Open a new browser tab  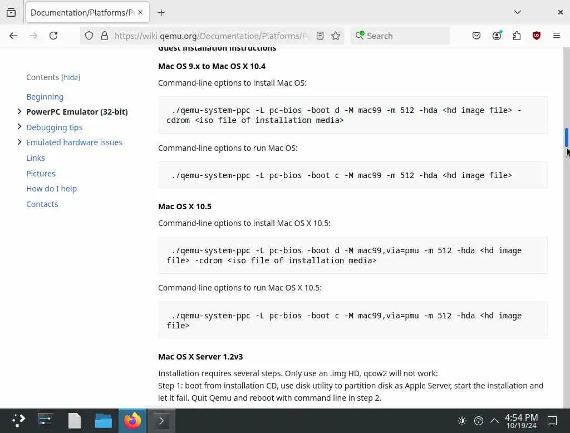pyautogui.click(x=161, y=13)
